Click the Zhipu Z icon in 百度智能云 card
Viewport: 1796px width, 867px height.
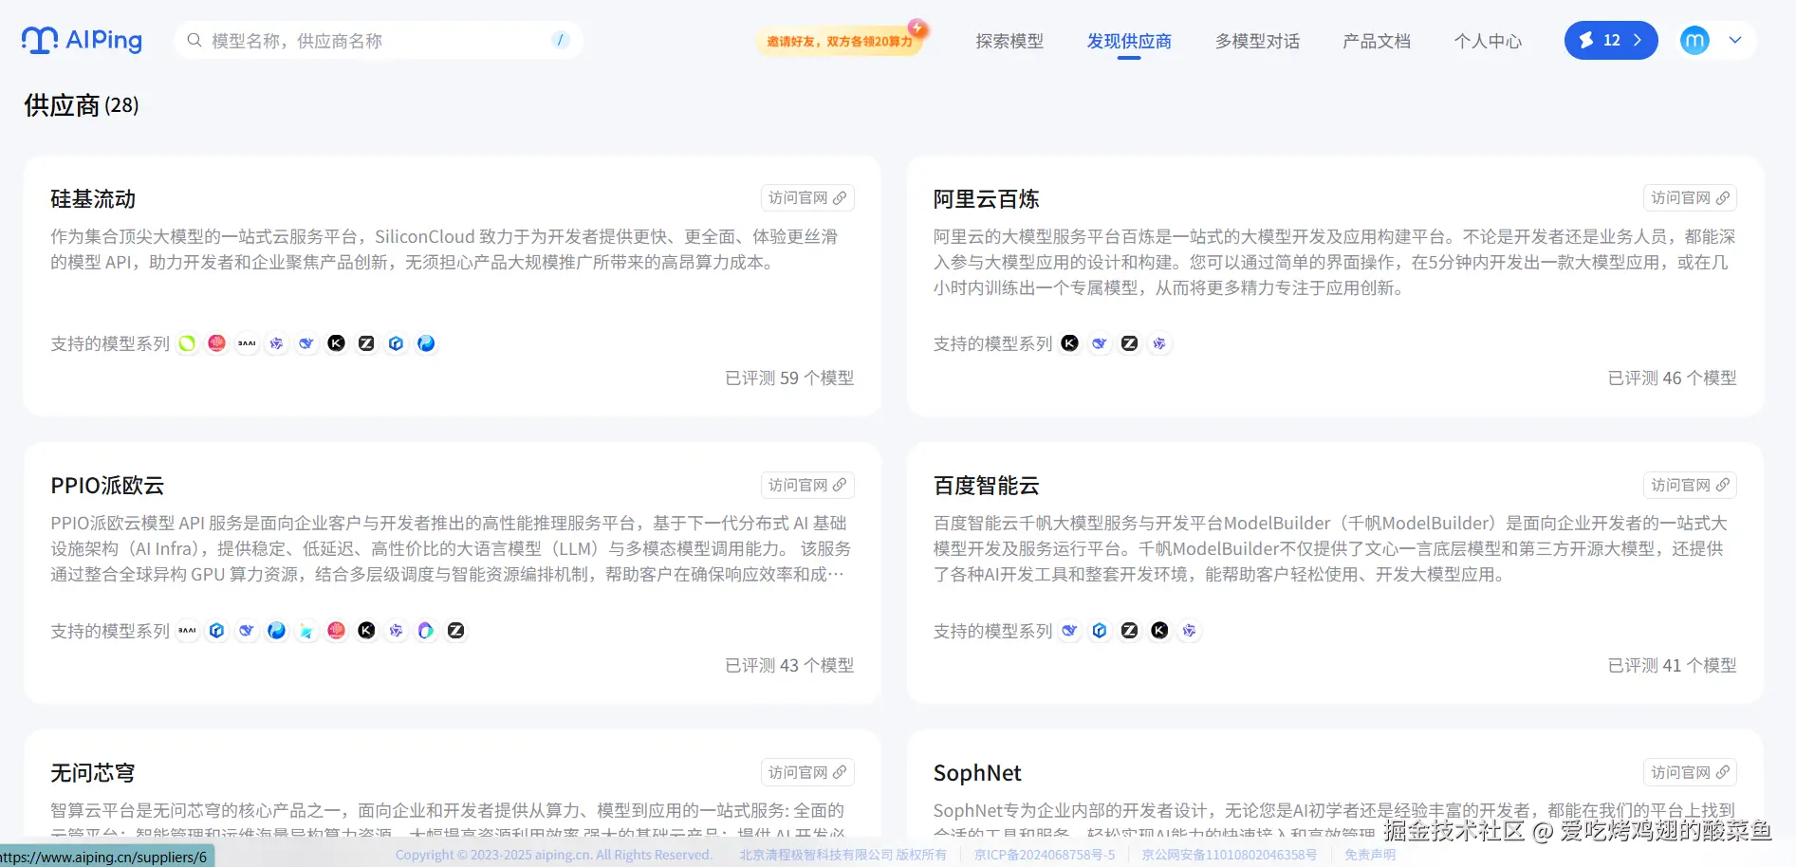click(1129, 631)
